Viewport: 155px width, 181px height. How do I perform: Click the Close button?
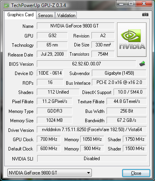(x=136, y=173)
